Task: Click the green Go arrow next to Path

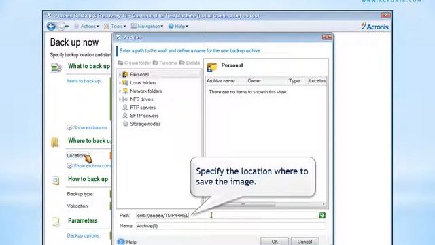Action: coord(322,216)
